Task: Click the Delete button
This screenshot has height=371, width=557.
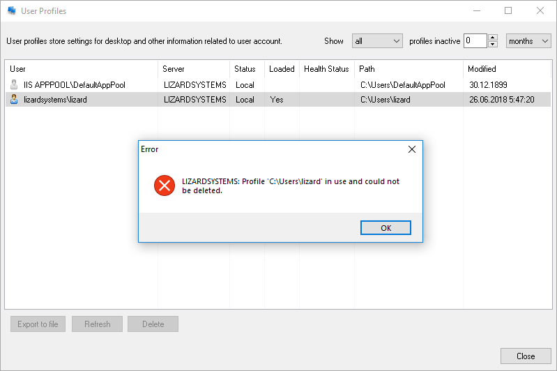Action: coord(153,324)
